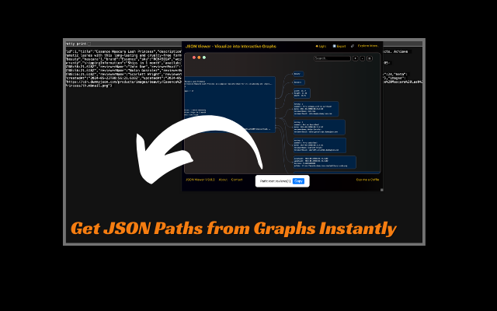Open the Buy me a Coffee link
The width and height of the screenshot is (497, 311).
click(367, 180)
